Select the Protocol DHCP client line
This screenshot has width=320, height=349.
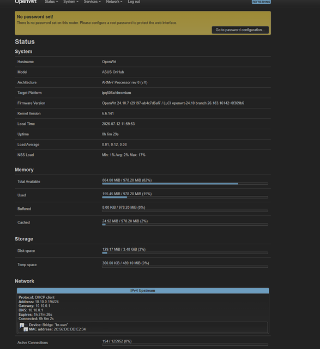(x=37, y=297)
